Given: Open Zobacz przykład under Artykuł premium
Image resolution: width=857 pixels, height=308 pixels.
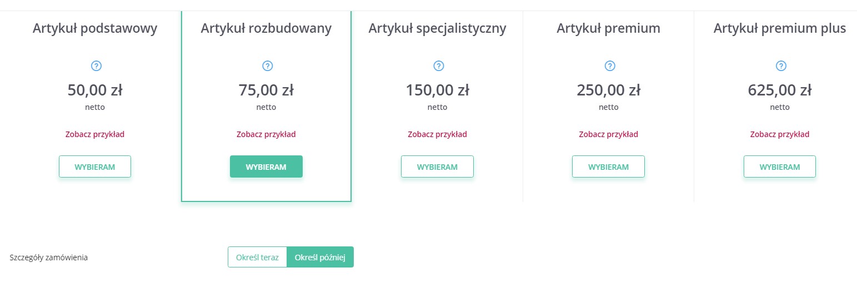Looking at the screenshot, I should [608, 134].
